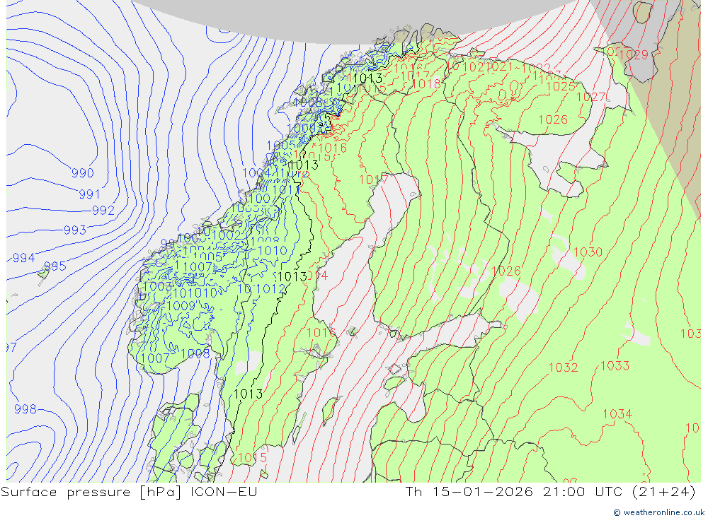Select the red 1025 pressure label
This screenshot has height=518, width=708.
pos(561,86)
